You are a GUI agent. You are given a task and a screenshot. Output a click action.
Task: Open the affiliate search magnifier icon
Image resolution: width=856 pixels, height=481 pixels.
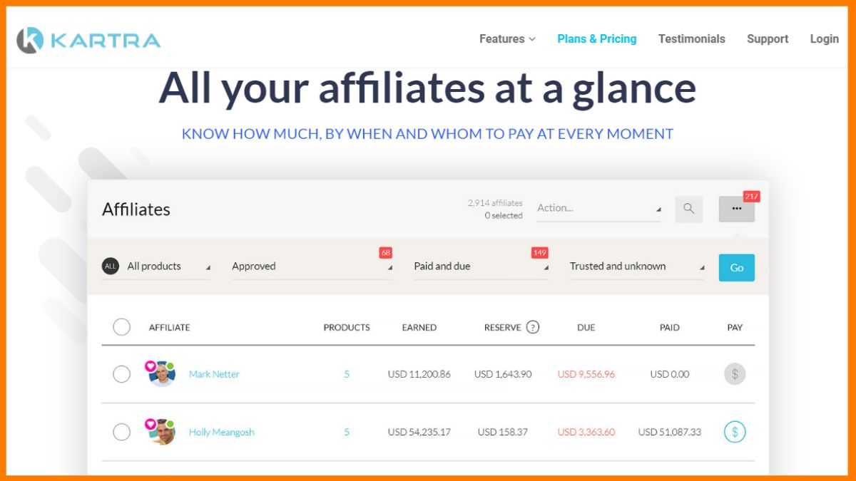tap(688, 209)
